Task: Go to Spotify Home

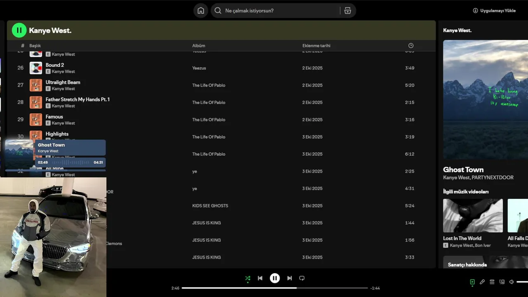Action: (201, 11)
